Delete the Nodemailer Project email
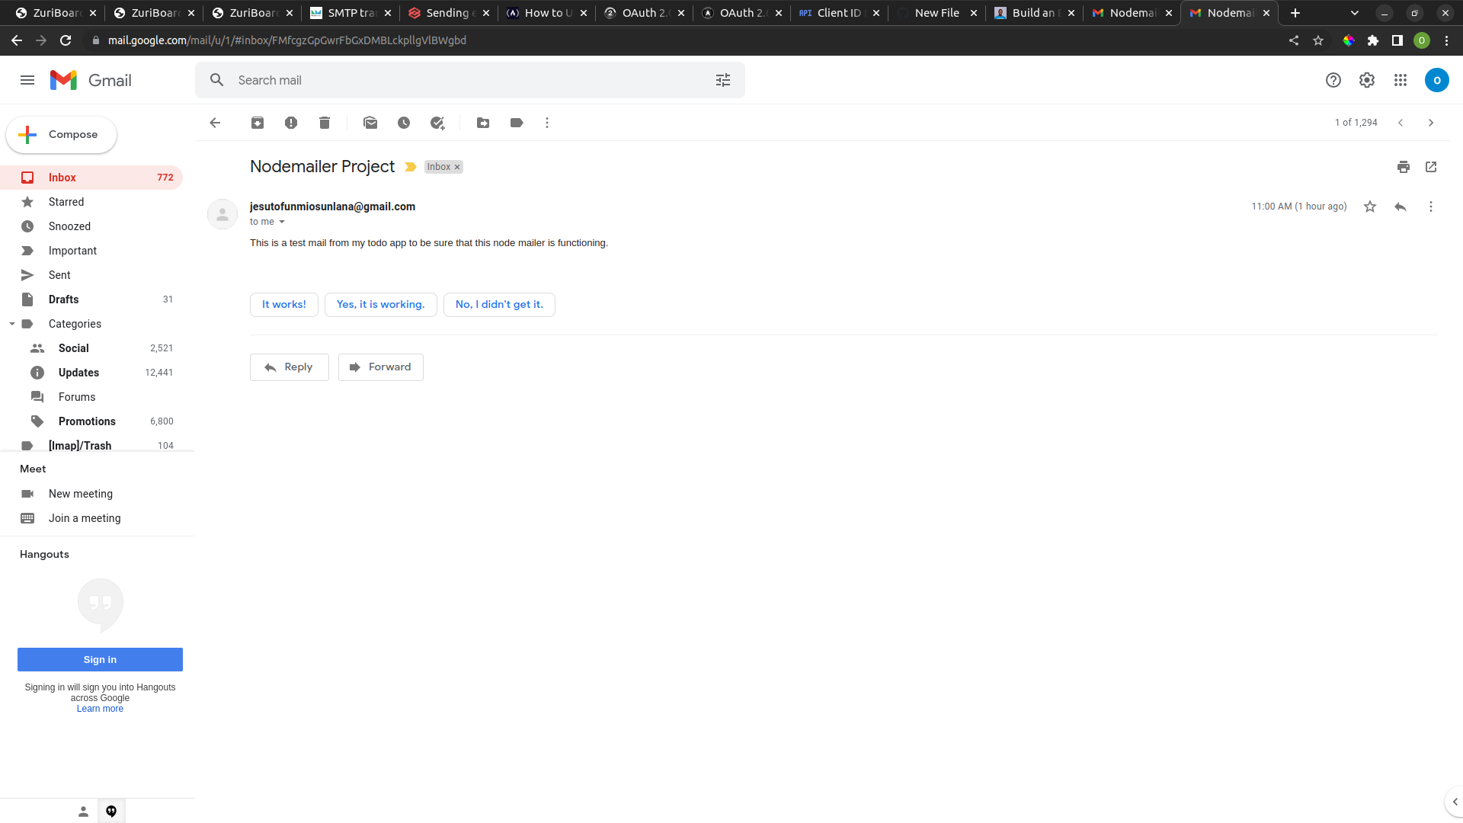 click(325, 123)
